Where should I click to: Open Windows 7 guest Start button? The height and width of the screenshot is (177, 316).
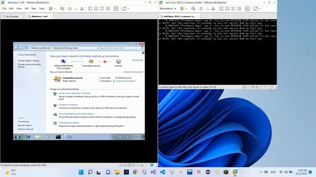tap(18, 137)
